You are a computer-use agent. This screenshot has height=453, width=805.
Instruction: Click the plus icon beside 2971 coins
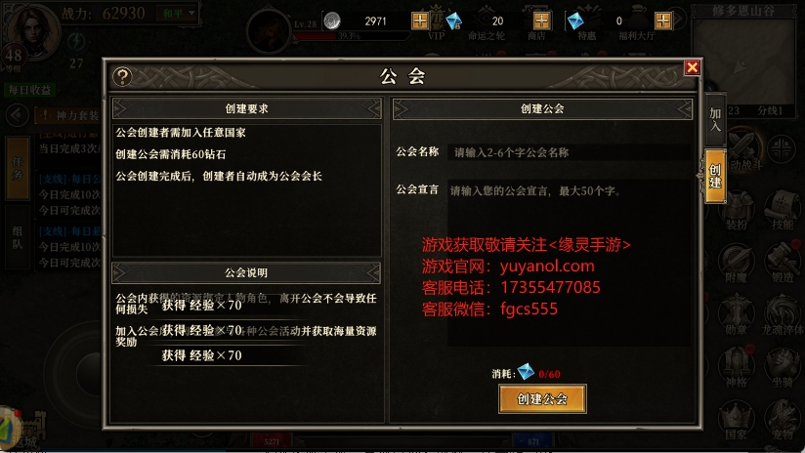[420, 21]
